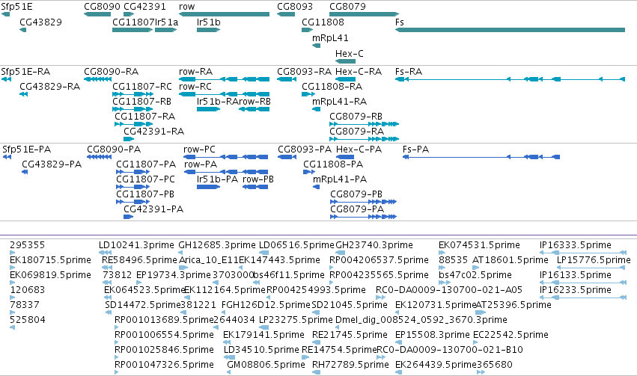Screen dimensions: 637x376
Task: Select the CG8079-RB transcript
Action: (364, 124)
